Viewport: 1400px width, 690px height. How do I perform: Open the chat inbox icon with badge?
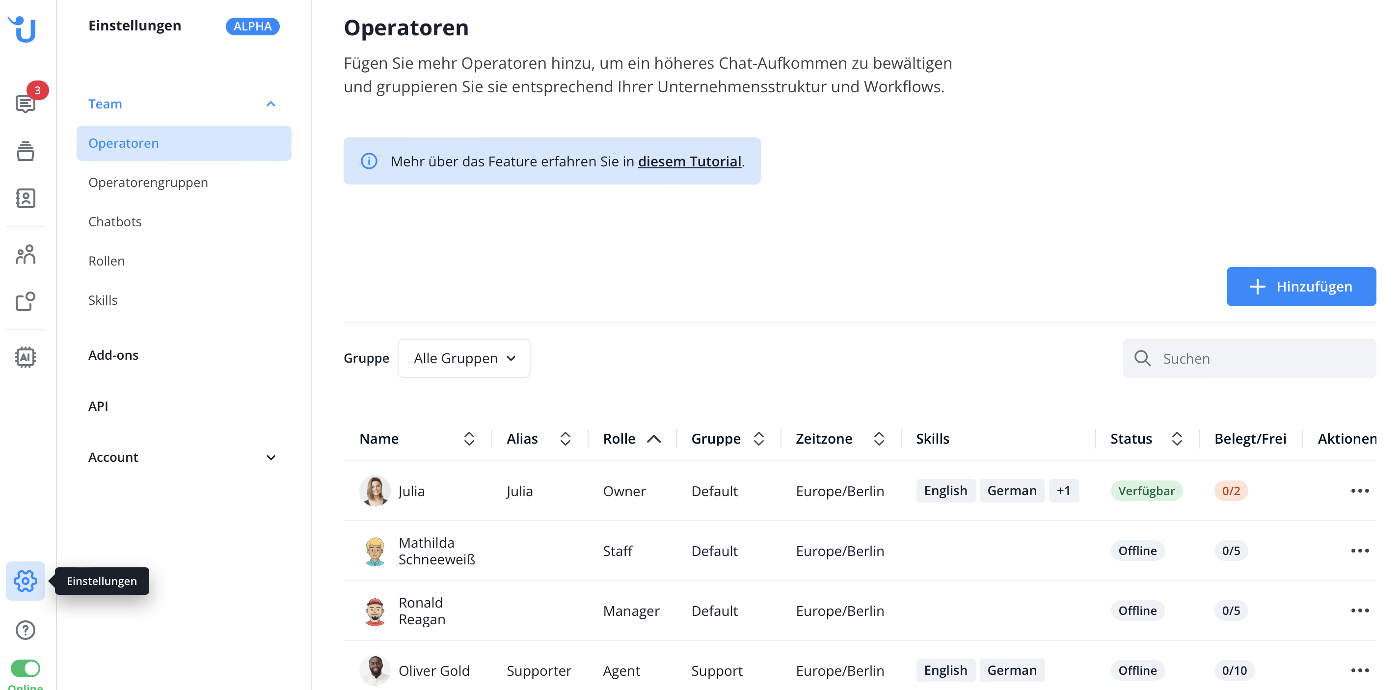coord(25,103)
